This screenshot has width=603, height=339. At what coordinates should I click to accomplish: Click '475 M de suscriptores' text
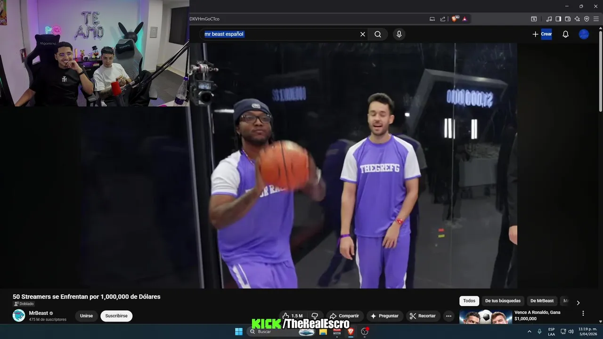(48, 320)
